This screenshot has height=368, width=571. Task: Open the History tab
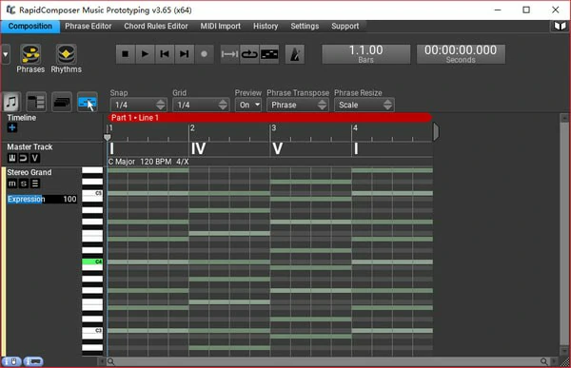266,27
